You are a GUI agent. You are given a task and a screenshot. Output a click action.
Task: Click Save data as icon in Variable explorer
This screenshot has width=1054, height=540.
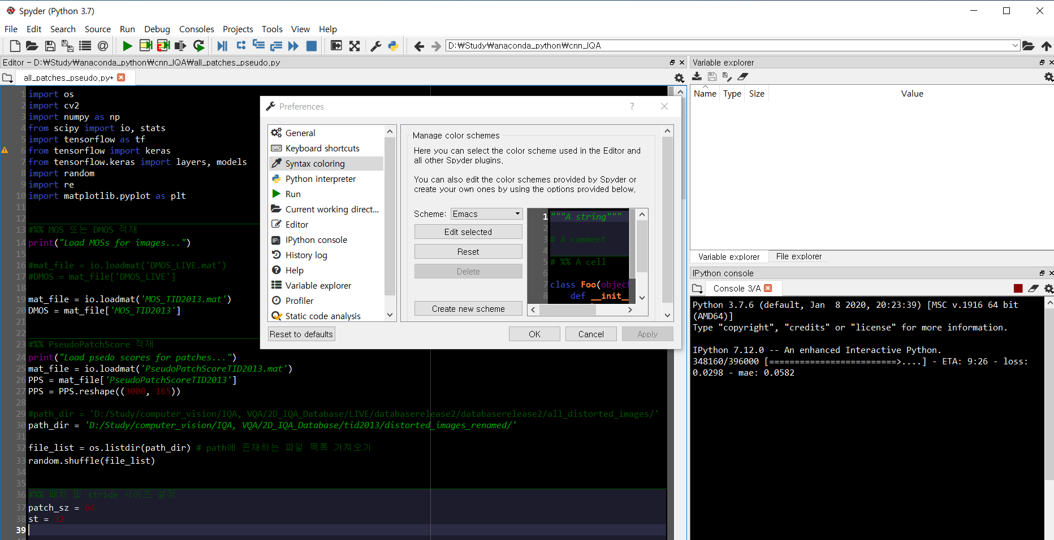(727, 76)
